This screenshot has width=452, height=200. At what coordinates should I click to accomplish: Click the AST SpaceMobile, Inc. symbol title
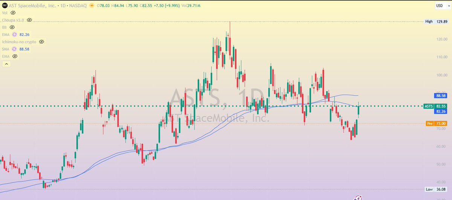(33, 6)
